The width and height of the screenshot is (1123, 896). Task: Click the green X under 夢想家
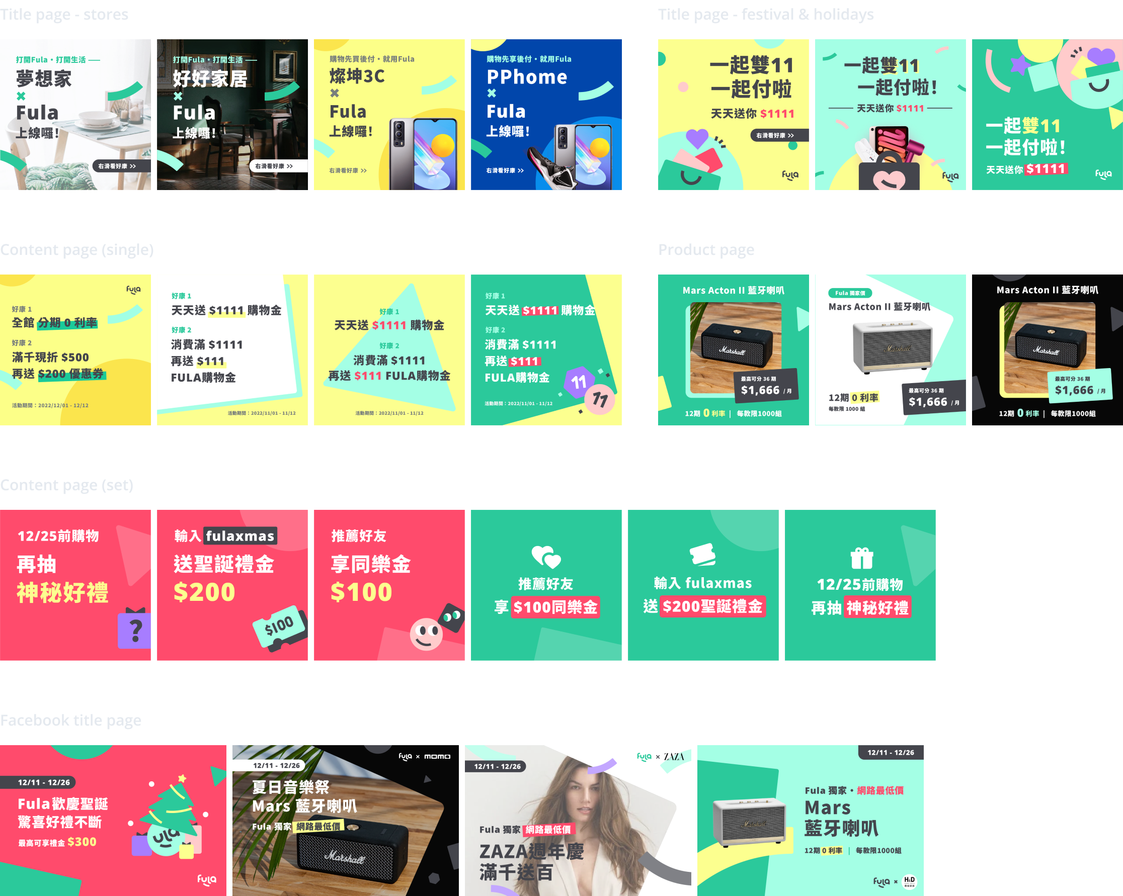tap(21, 96)
